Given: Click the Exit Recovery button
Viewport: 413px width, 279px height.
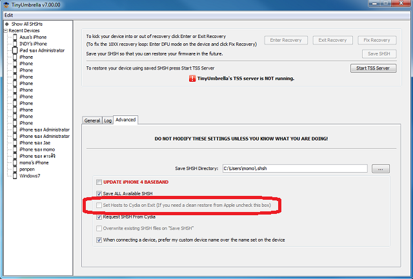Looking at the screenshot, I should click(332, 40).
